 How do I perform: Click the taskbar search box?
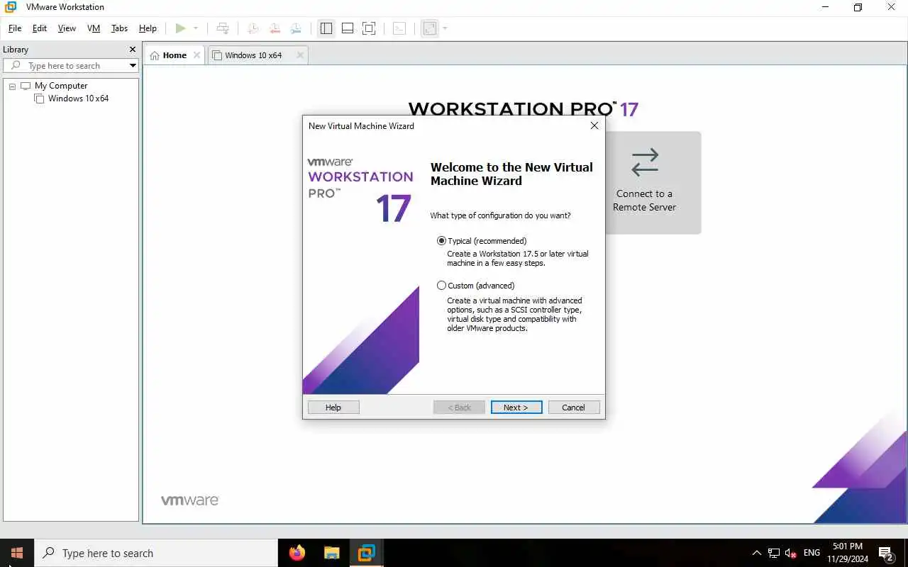tap(156, 553)
